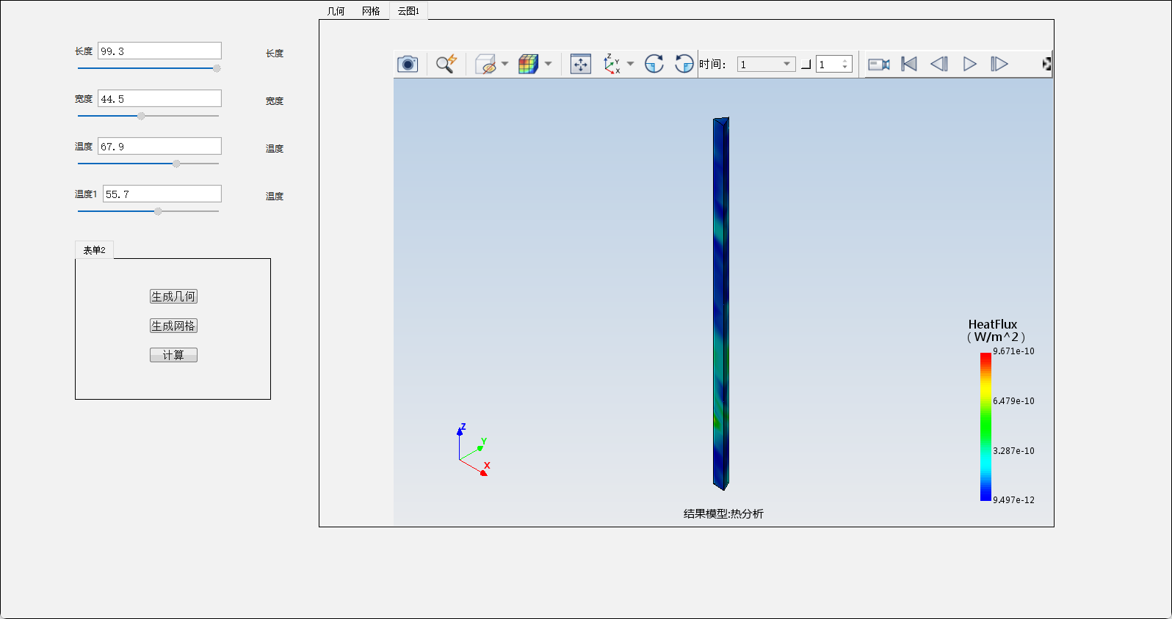The image size is (1172, 619).
Task: Click the heat flux beam model
Action: [x=720, y=304]
